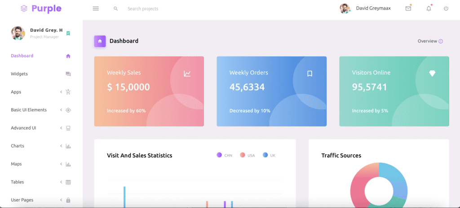Click the line chart icon on Weekly Sales

(x=187, y=74)
